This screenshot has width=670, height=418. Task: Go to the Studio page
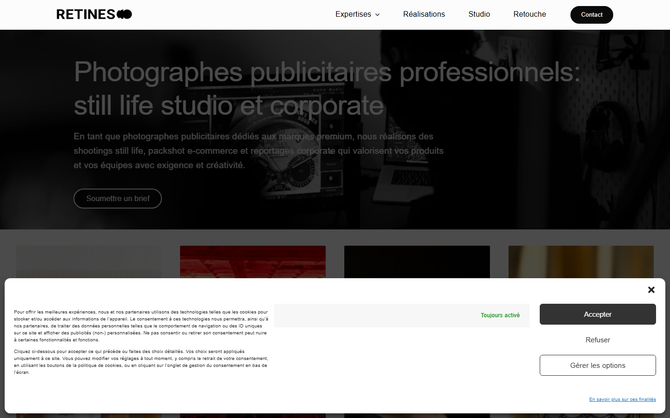pos(479,14)
